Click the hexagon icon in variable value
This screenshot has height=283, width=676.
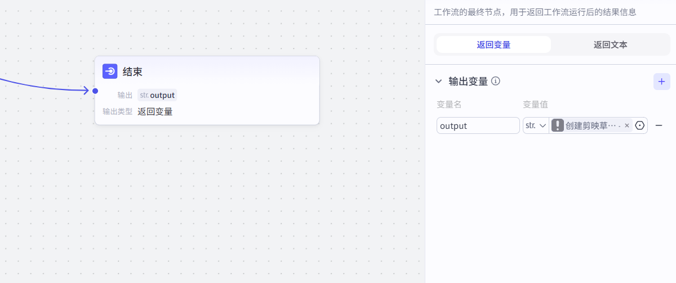coord(639,125)
